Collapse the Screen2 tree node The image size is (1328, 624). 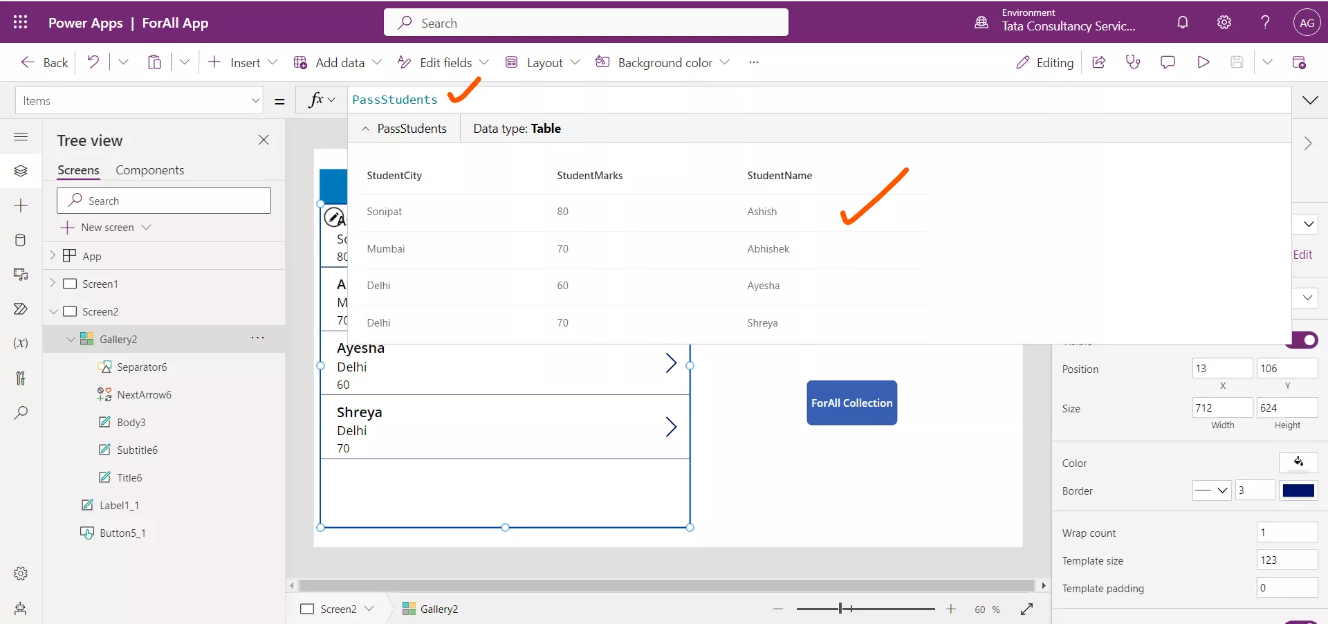point(53,311)
